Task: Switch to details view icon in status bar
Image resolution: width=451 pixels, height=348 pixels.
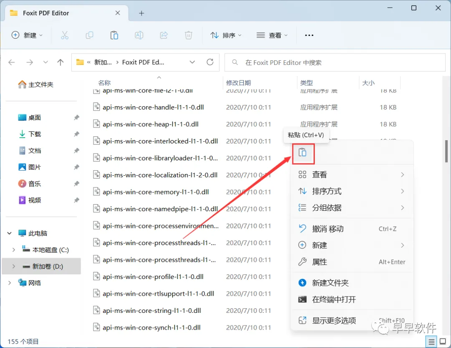Action: (x=431, y=342)
